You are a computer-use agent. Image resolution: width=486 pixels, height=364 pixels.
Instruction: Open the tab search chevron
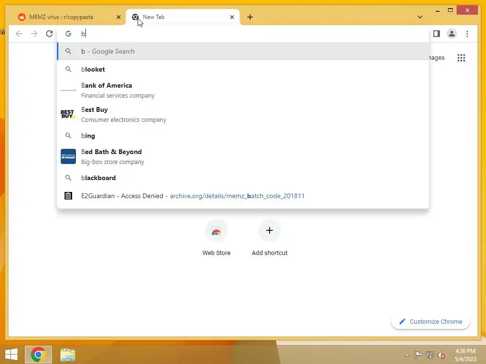(x=420, y=17)
